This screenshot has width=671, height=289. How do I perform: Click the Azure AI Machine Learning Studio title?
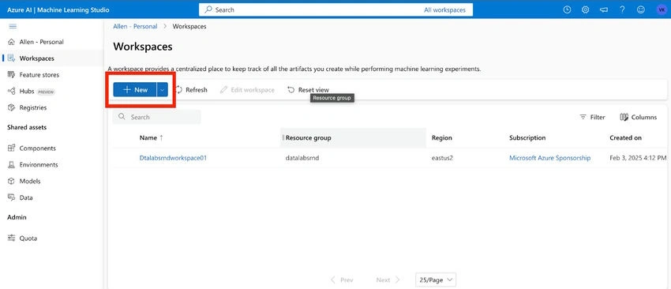[58, 9]
